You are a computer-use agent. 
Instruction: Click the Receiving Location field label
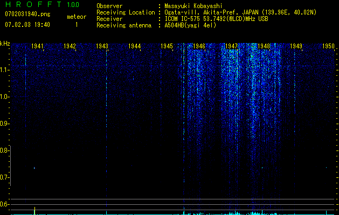click(x=126, y=12)
